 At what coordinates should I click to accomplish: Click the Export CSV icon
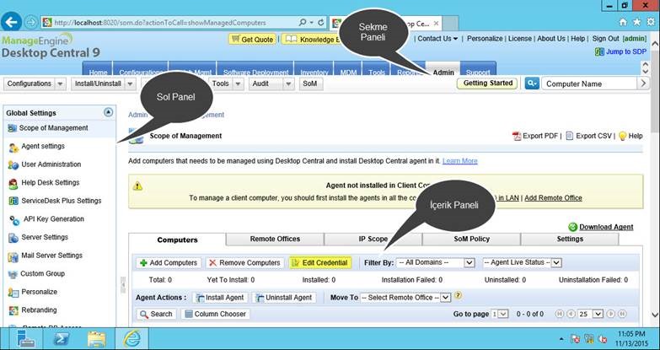coord(570,136)
